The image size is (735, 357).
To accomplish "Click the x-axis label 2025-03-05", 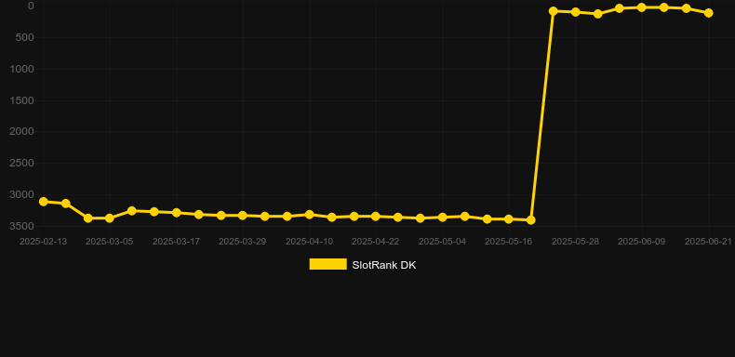I will [x=109, y=242].
